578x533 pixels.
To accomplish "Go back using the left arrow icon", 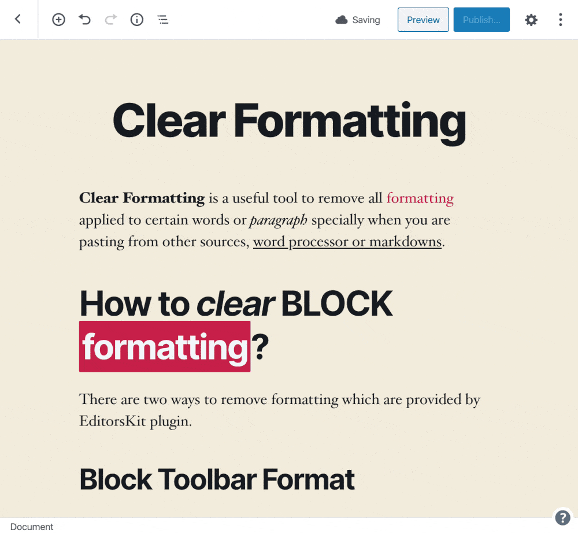I will click(18, 19).
